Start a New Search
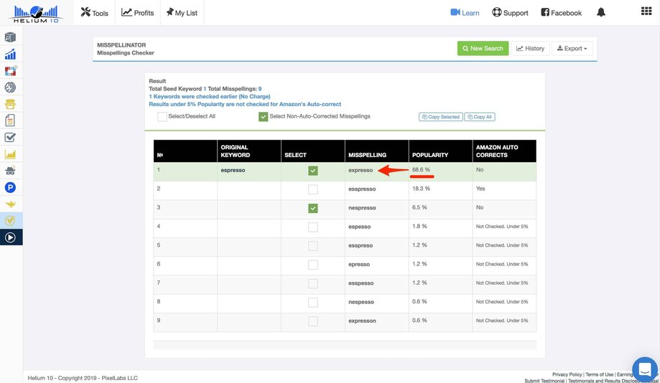Image resolution: width=660 pixels, height=383 pixels. coord(483,48)
